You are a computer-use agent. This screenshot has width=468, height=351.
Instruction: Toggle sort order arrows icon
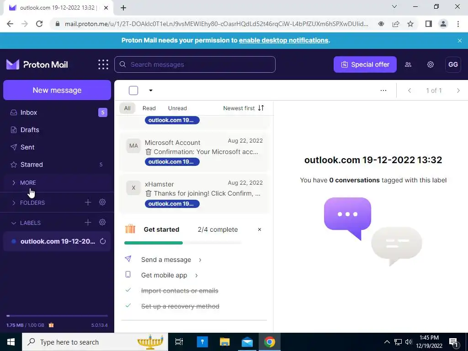[x=261, y=108]
